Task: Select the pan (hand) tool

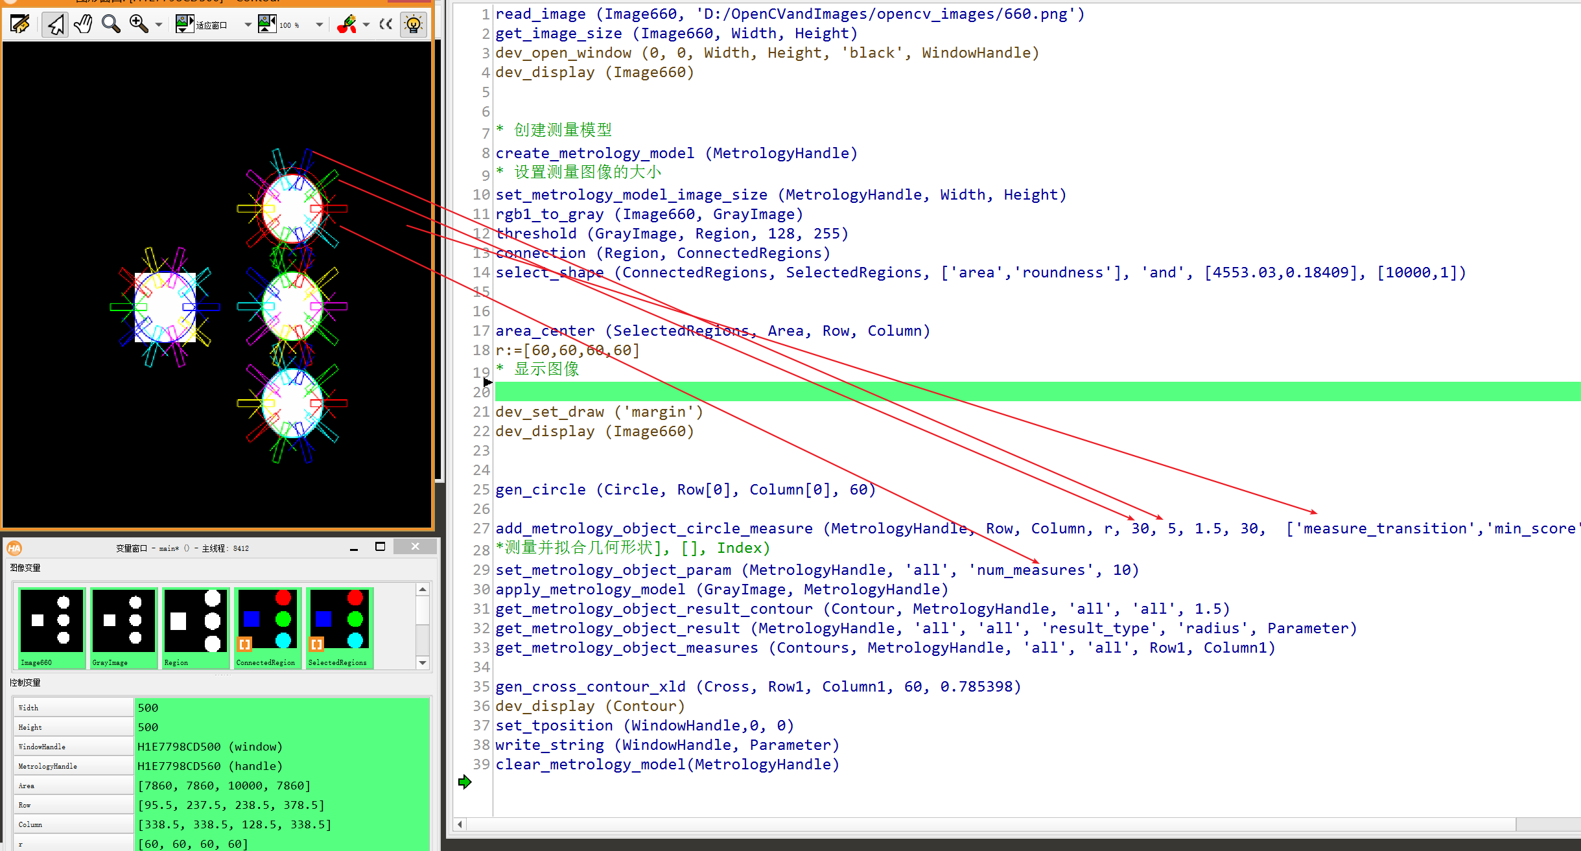Action: (83, 24)
